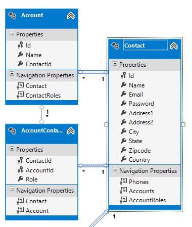
Task: Select the association line between Account and Contact
Action: [93, 72]
